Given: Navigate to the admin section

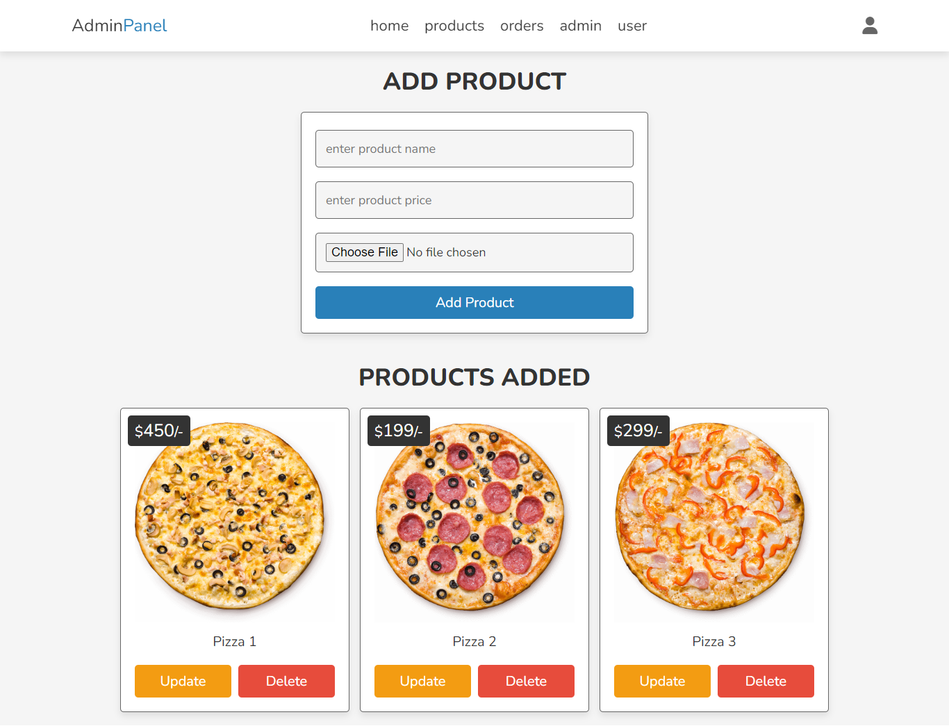Looking at the screenshot, I should [x=581, y=26].
